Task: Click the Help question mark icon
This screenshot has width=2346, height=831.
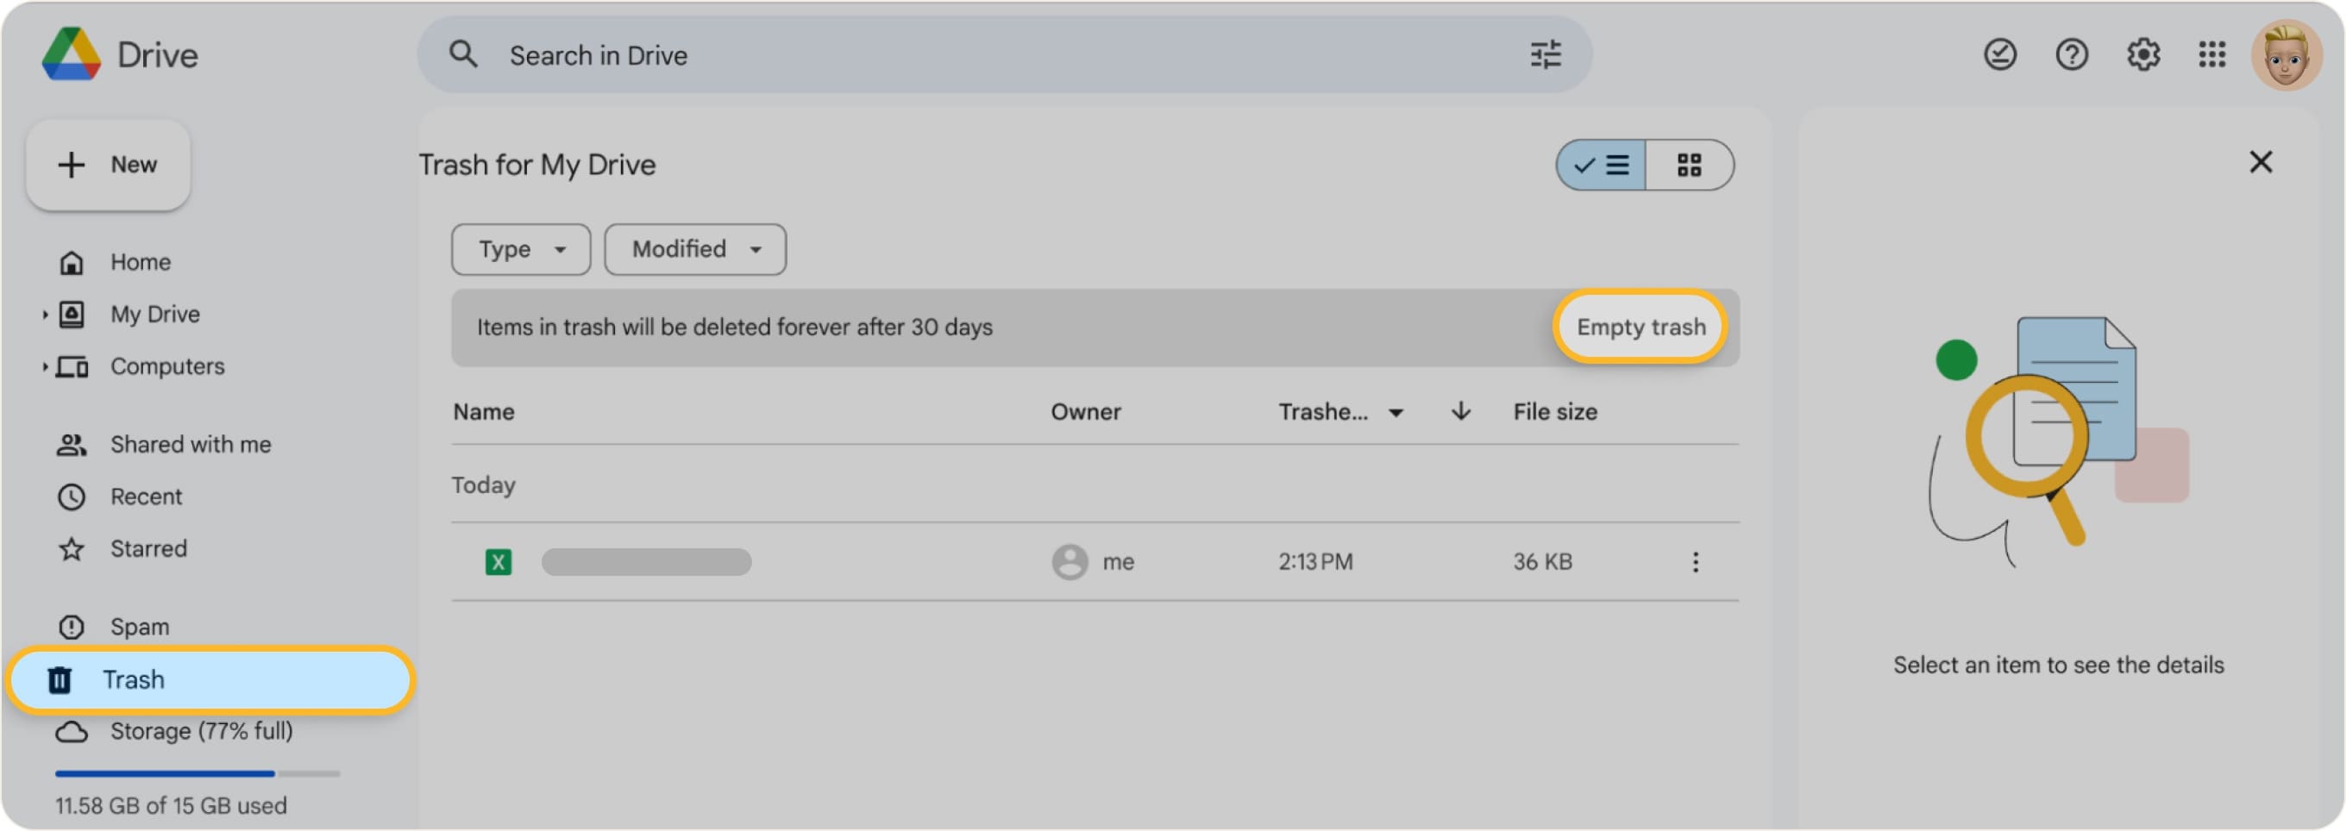Action: [2072, 54]
